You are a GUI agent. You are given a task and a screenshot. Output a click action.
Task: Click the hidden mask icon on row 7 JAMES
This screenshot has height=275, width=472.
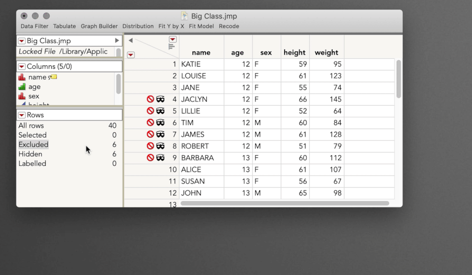point(160,134)
